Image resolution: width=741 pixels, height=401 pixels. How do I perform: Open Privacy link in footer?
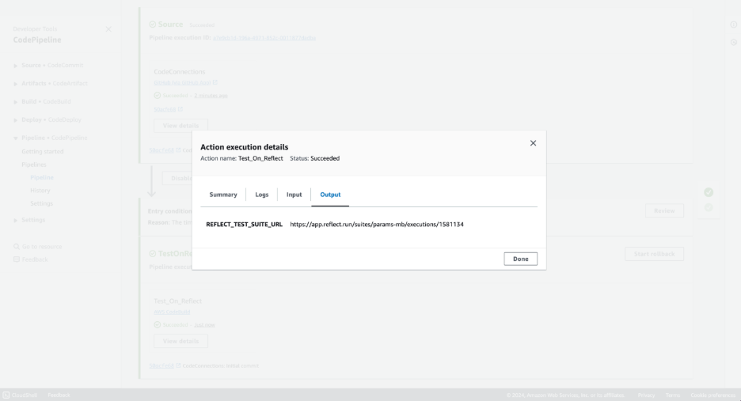click(x=646, y=395)
